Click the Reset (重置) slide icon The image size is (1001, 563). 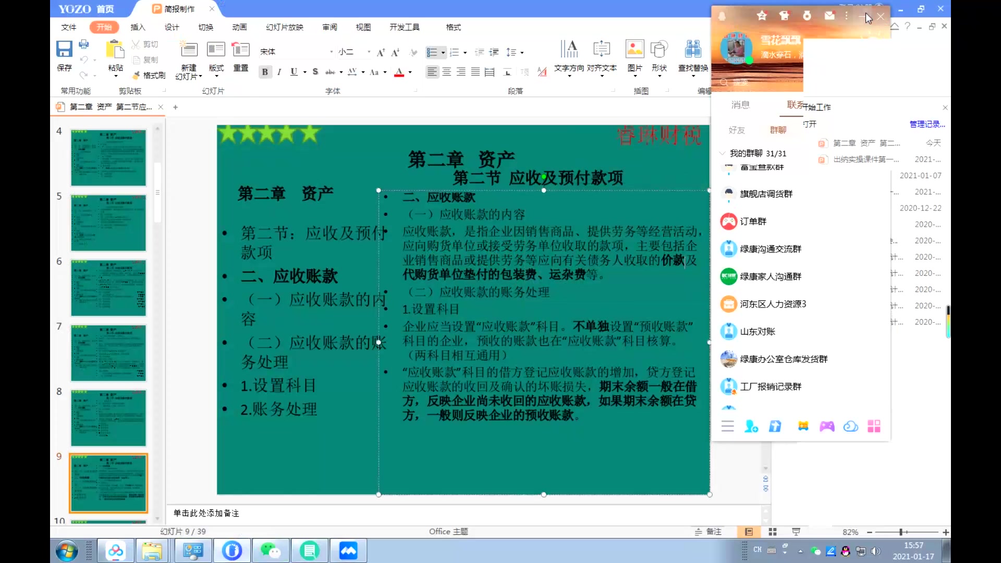tap(240, 50)
